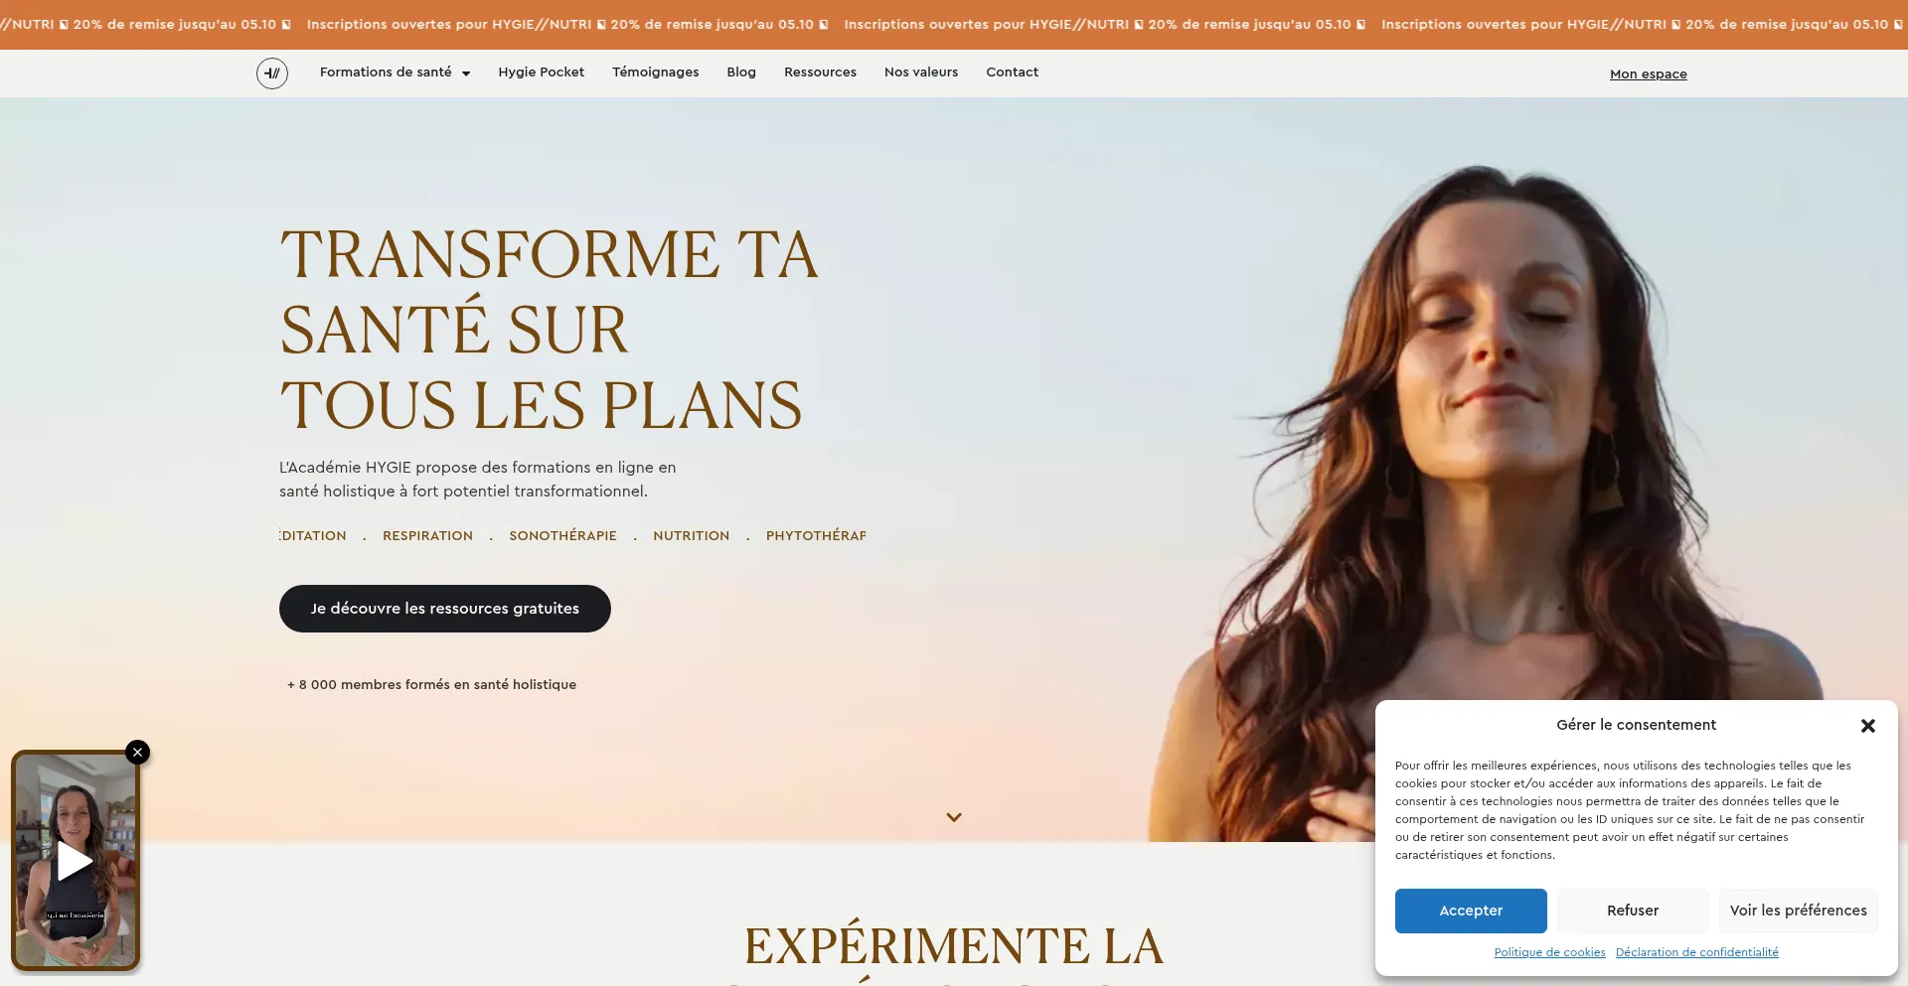1908x986 pixels.
Task: Select Ressources in the navigation bar
Action: (x=820, y=72)
